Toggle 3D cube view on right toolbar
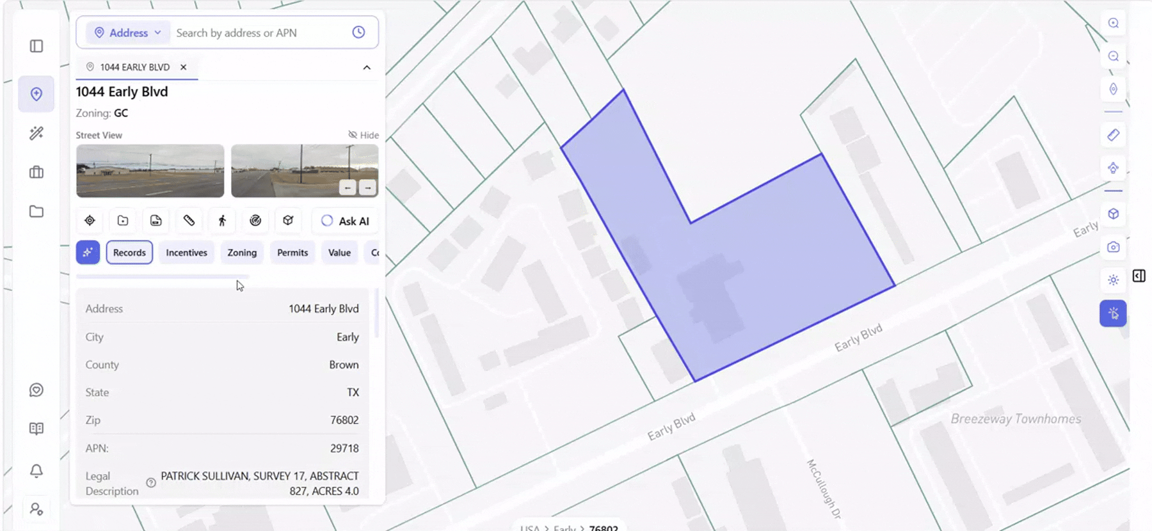This screenshot has width=1152, height=531. (1114, 214)
